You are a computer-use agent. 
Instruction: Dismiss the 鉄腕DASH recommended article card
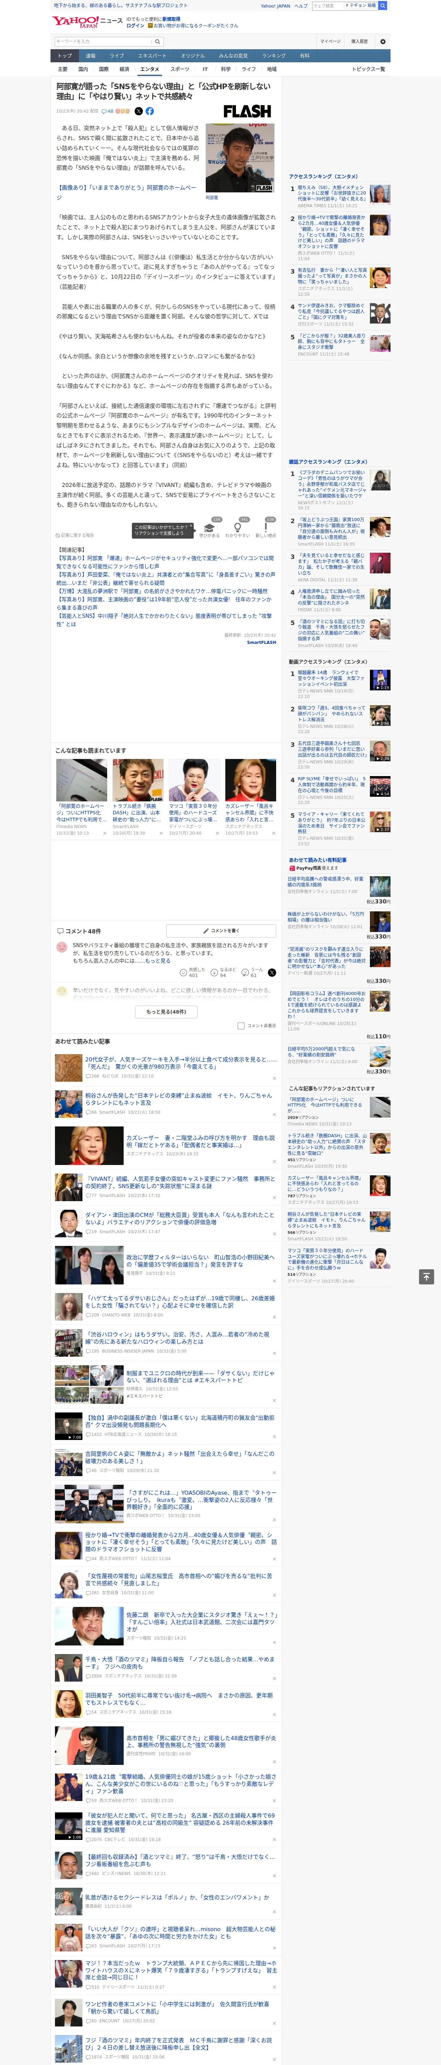161,833
